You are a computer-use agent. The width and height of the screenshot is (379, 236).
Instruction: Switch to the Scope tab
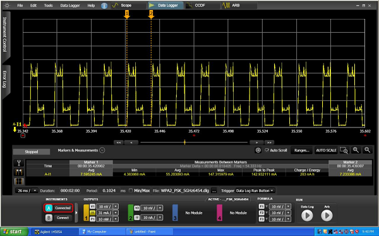(128, 5)
